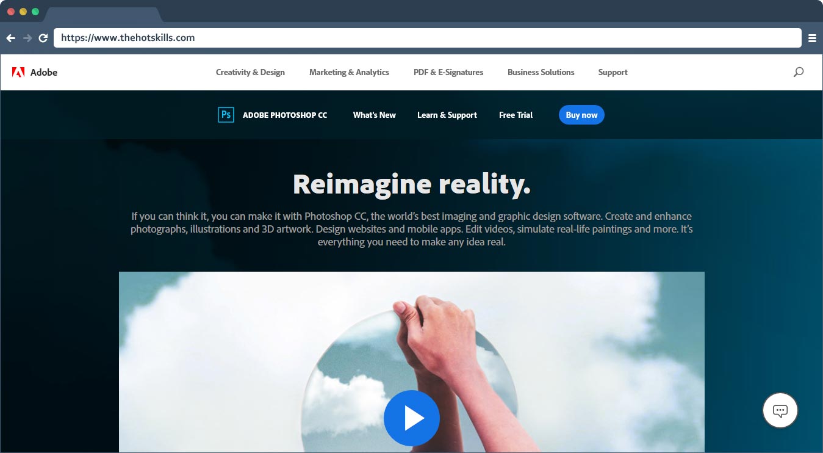Click the green maximize window button
This screenshot has height=453, width=823.
pyautogui.click(x=35, y=12)
